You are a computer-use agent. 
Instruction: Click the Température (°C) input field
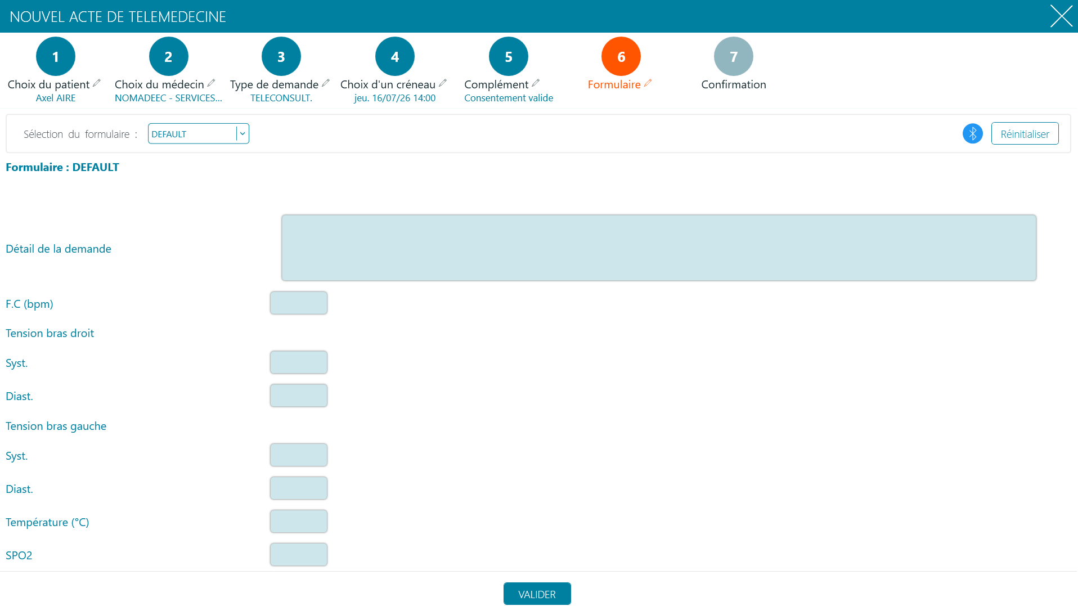(x=299, y=521)
